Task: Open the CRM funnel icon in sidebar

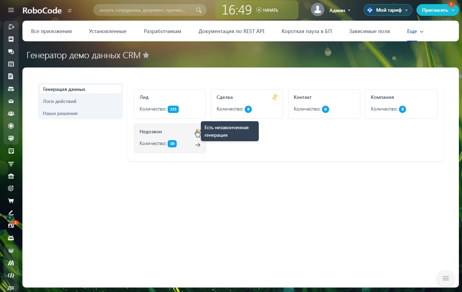Action: 11,164
